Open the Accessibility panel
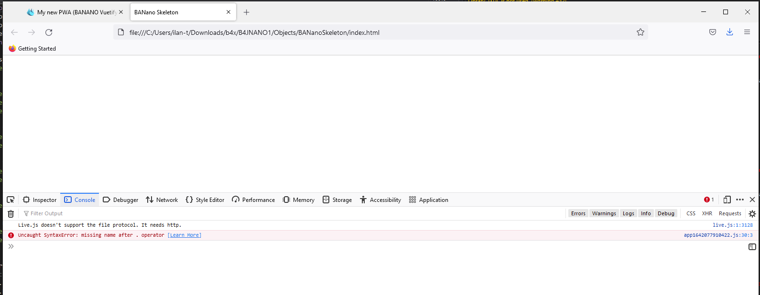 (380, 200)
